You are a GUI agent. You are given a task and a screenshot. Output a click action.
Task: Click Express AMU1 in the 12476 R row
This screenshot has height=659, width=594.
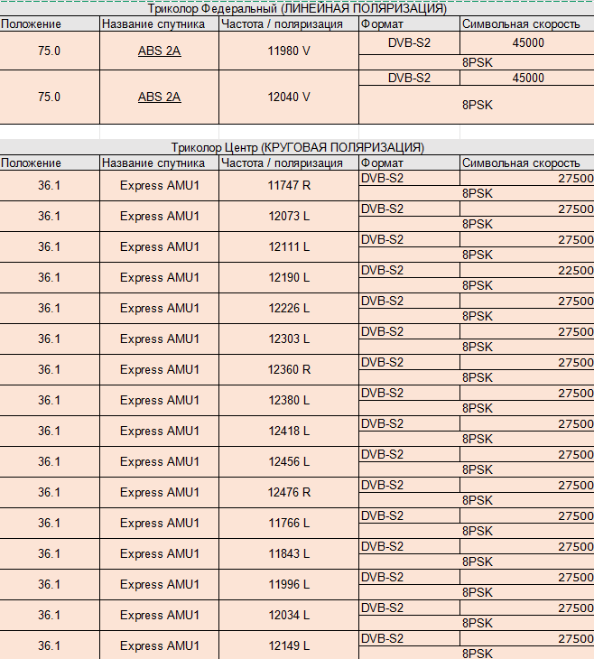coord(159,492)
